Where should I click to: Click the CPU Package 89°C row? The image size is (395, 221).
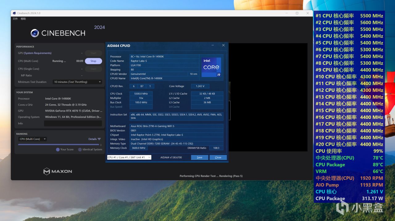coord(349,165)
